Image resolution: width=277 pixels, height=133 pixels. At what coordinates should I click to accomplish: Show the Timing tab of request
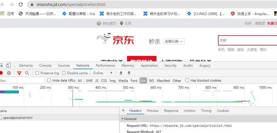(206, 111)
